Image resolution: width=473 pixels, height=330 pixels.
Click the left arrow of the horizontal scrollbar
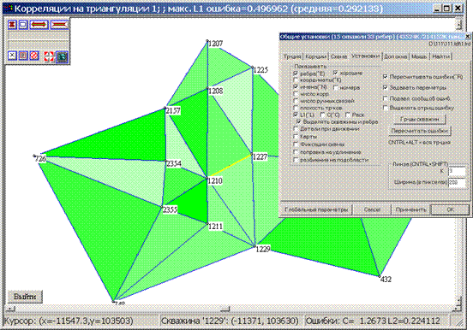(x=10, y=309)
